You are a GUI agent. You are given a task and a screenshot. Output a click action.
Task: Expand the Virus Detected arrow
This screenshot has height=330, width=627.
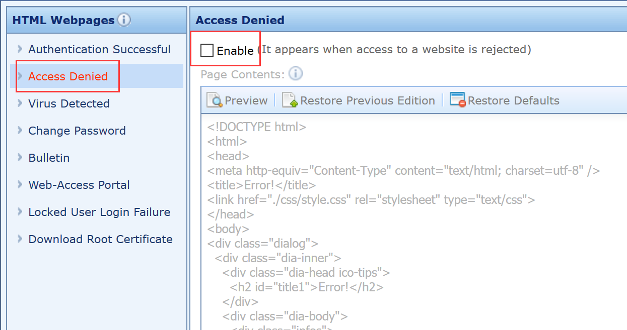coord(20,103)
